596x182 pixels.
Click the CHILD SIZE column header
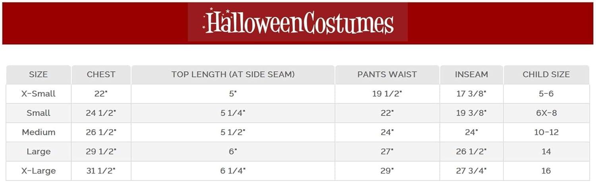[546, 74]
